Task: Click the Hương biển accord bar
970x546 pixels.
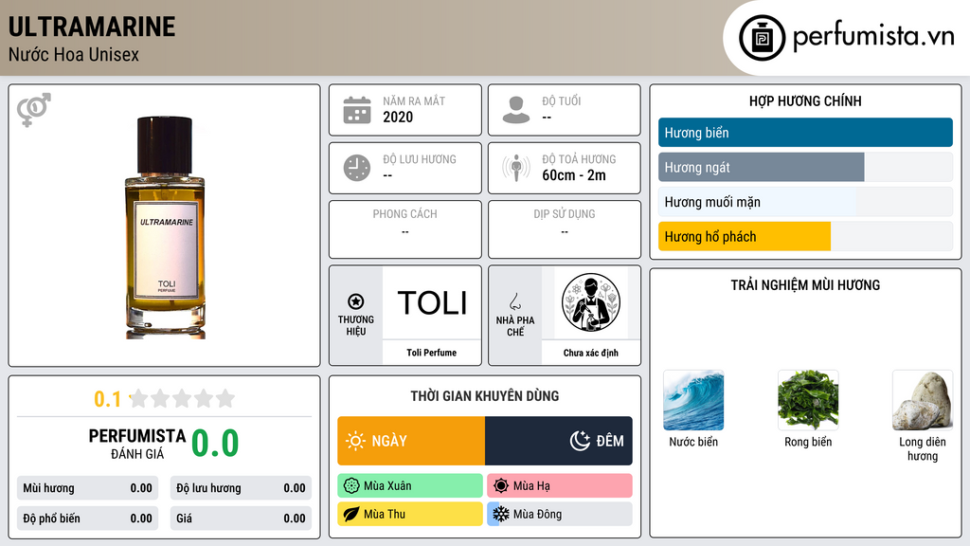Action: (x=805, y=133)
